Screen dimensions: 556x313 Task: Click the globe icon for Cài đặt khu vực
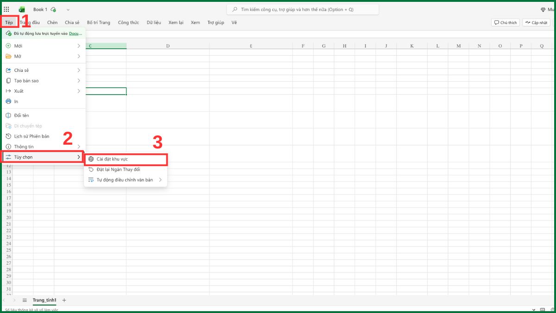[x=91, y=159]
